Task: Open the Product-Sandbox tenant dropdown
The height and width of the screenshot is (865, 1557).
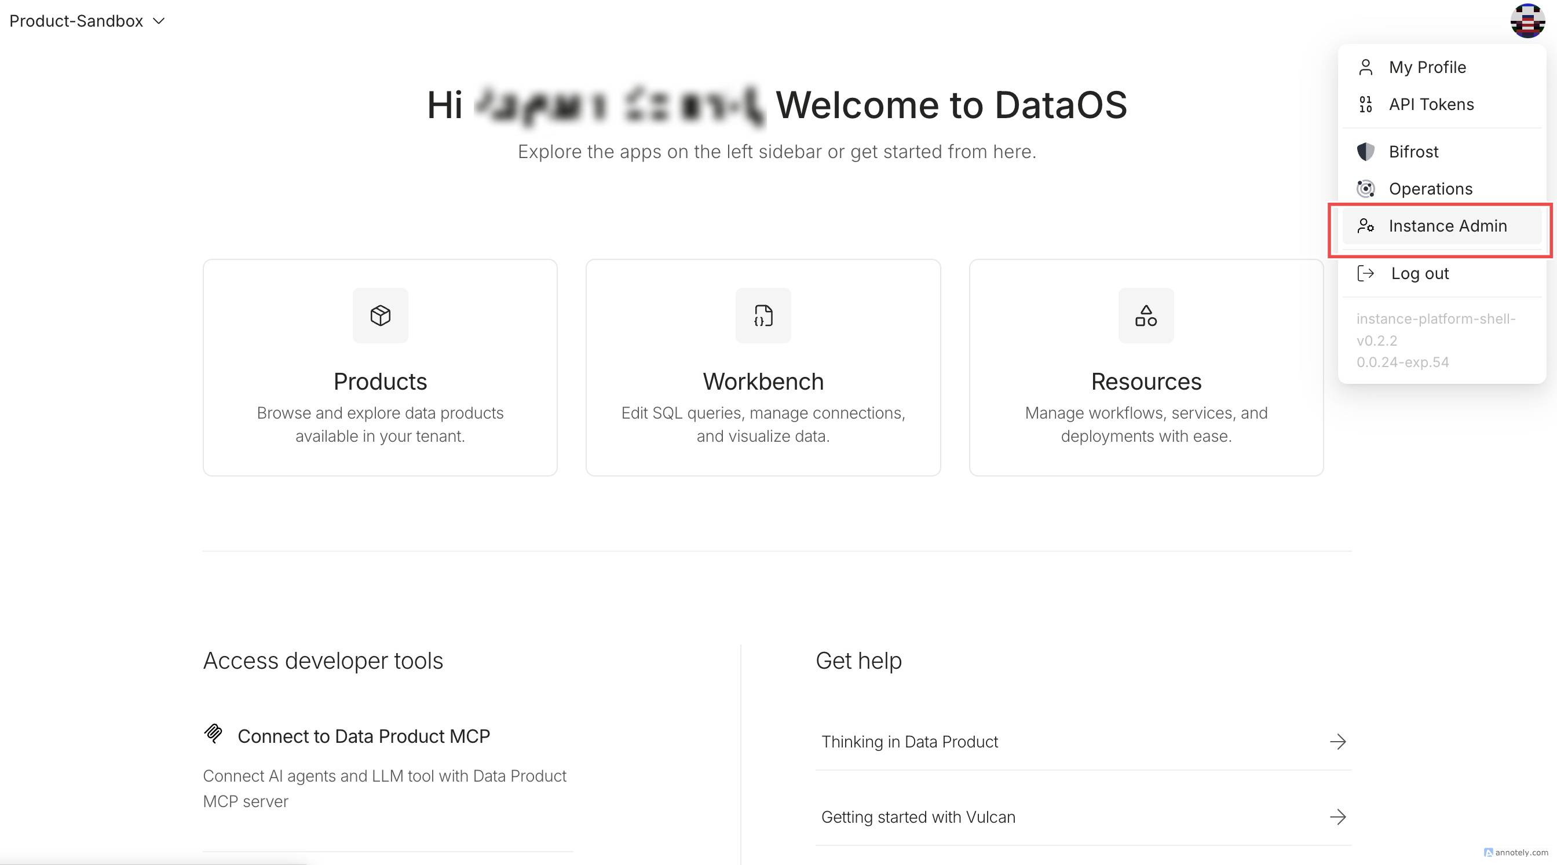Action: 87,20
